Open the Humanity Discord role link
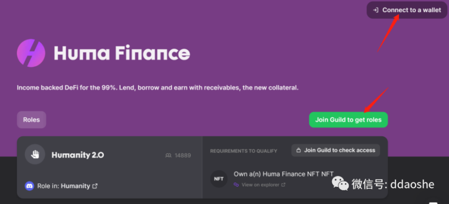449x204 pixels. [75, 186]
